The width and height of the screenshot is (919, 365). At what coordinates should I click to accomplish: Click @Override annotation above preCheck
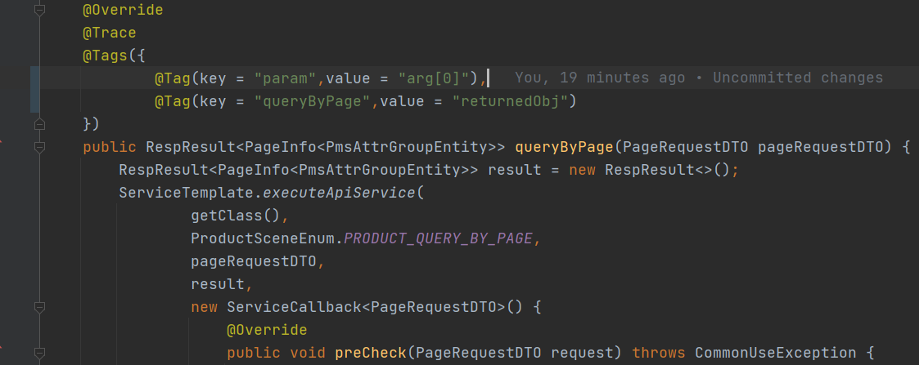(x=267, y=330)
